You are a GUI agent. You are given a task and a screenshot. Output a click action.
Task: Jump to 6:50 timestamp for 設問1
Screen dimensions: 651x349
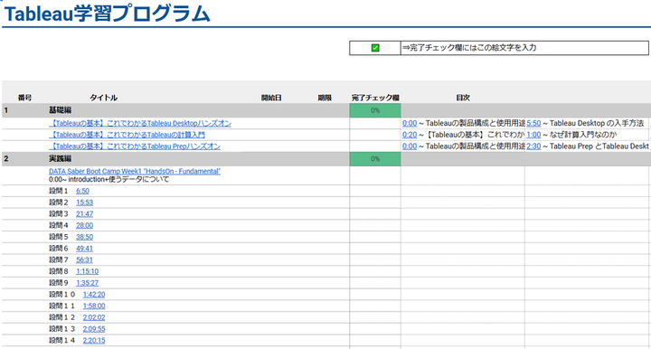(82, 191)
